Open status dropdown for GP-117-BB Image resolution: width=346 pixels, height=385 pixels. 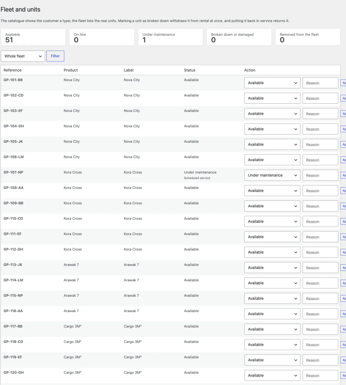[x=272, y=330]
